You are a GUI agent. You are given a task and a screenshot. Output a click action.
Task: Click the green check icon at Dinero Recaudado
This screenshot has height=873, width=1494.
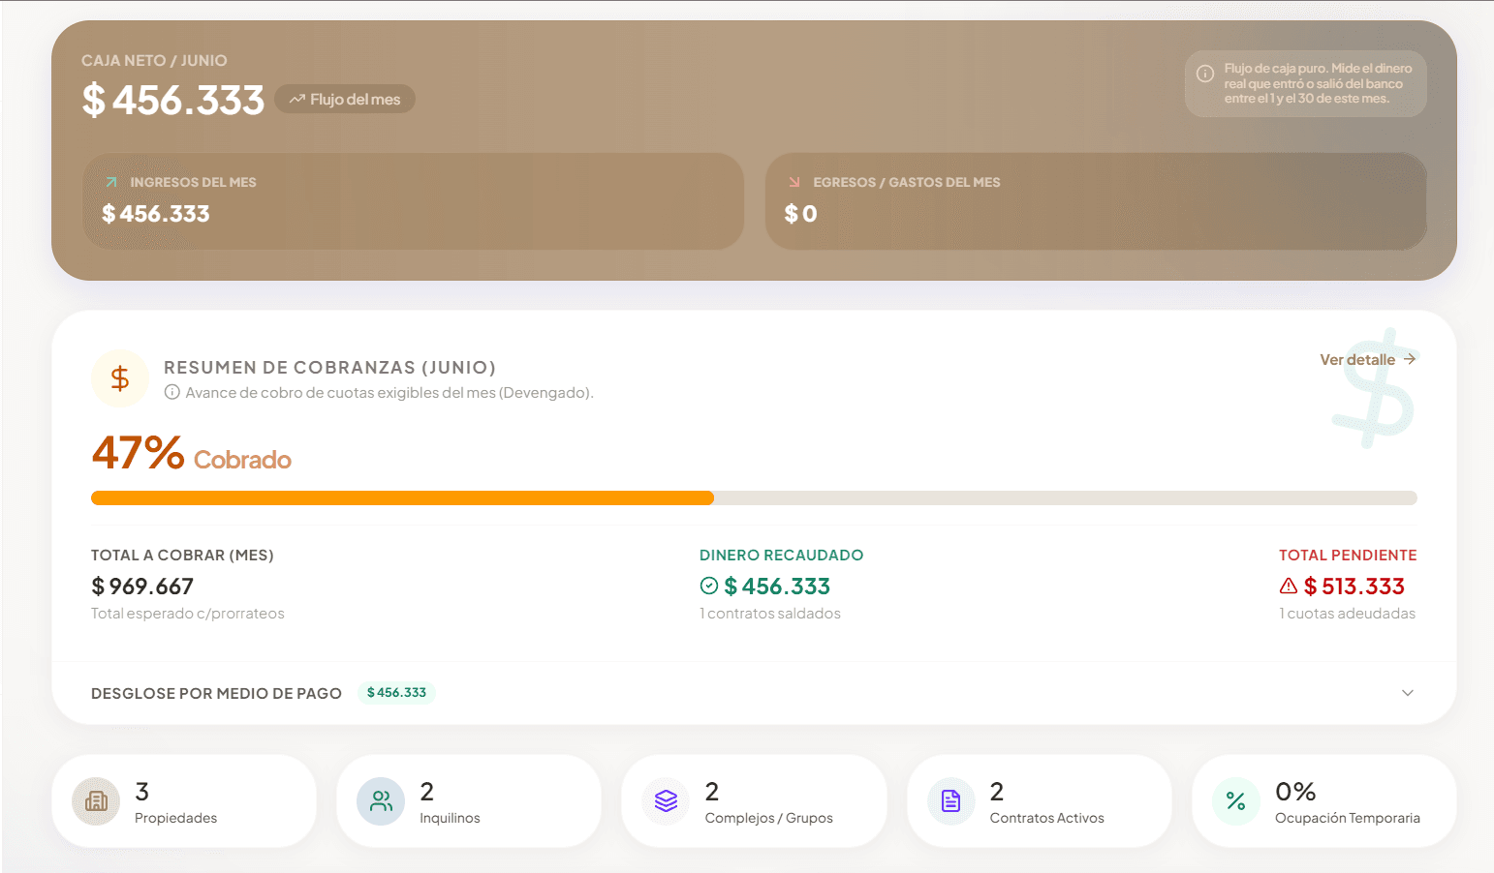point(709,586)
